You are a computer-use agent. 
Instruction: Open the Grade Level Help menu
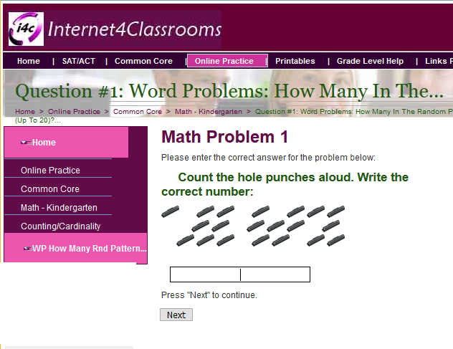coord(370,61)
